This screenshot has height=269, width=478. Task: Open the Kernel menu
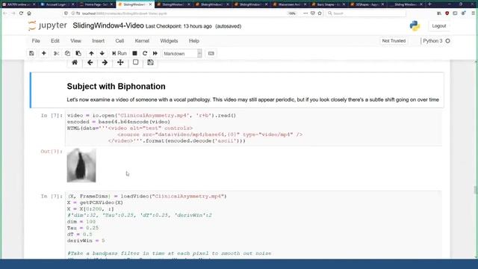coord(142,41)
